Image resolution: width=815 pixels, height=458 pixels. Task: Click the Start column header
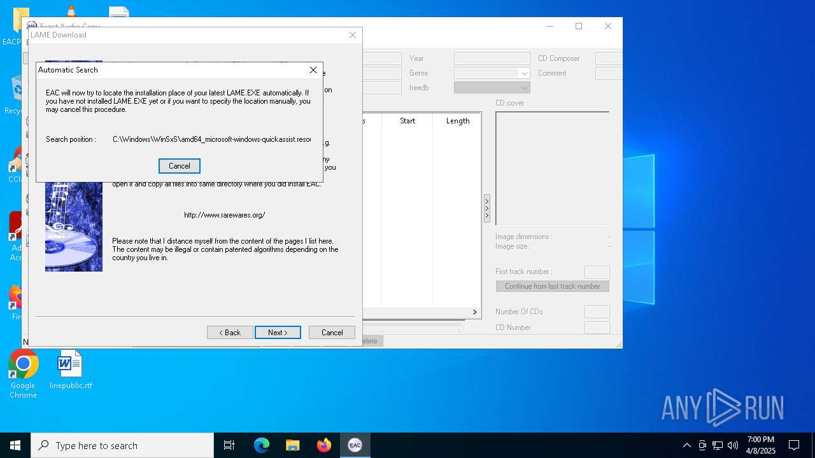point(407,121)
